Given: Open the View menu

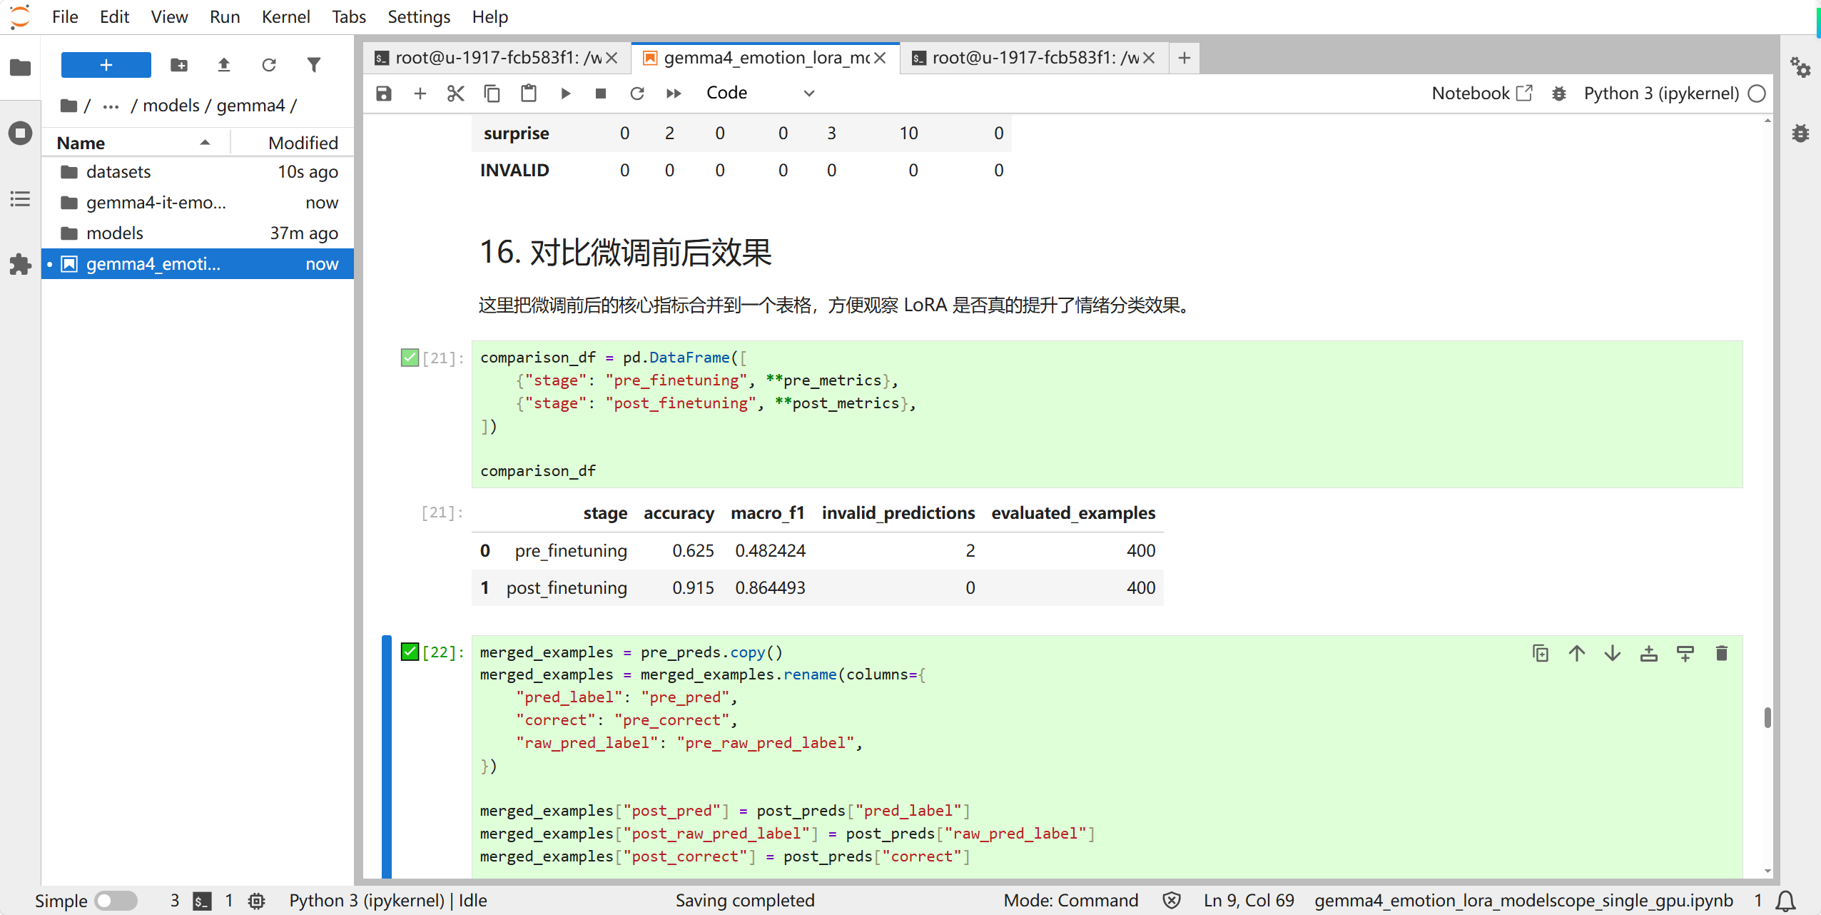Looking at the screenshot, I should coord(169,16).
